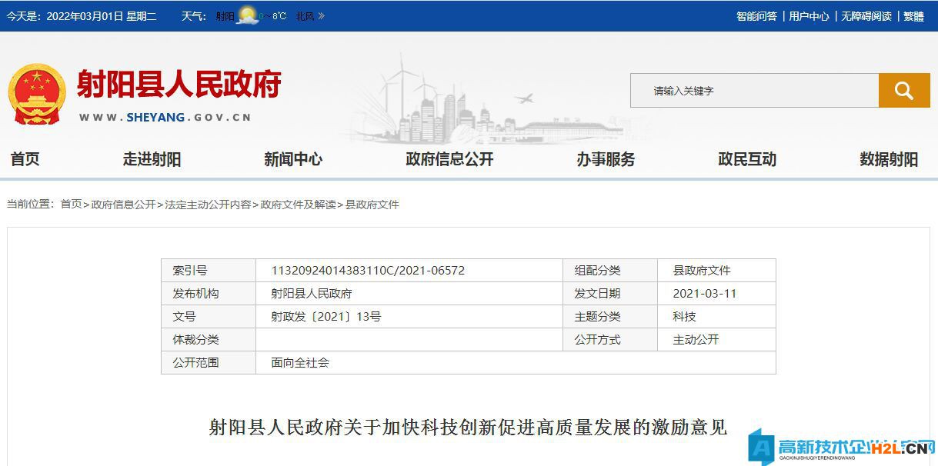
Task: Select 办事服务 from the navigation bar
Action: (x=606, y=159)
